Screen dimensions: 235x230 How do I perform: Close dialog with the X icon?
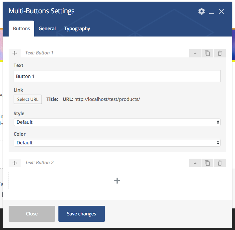(221, 11)
